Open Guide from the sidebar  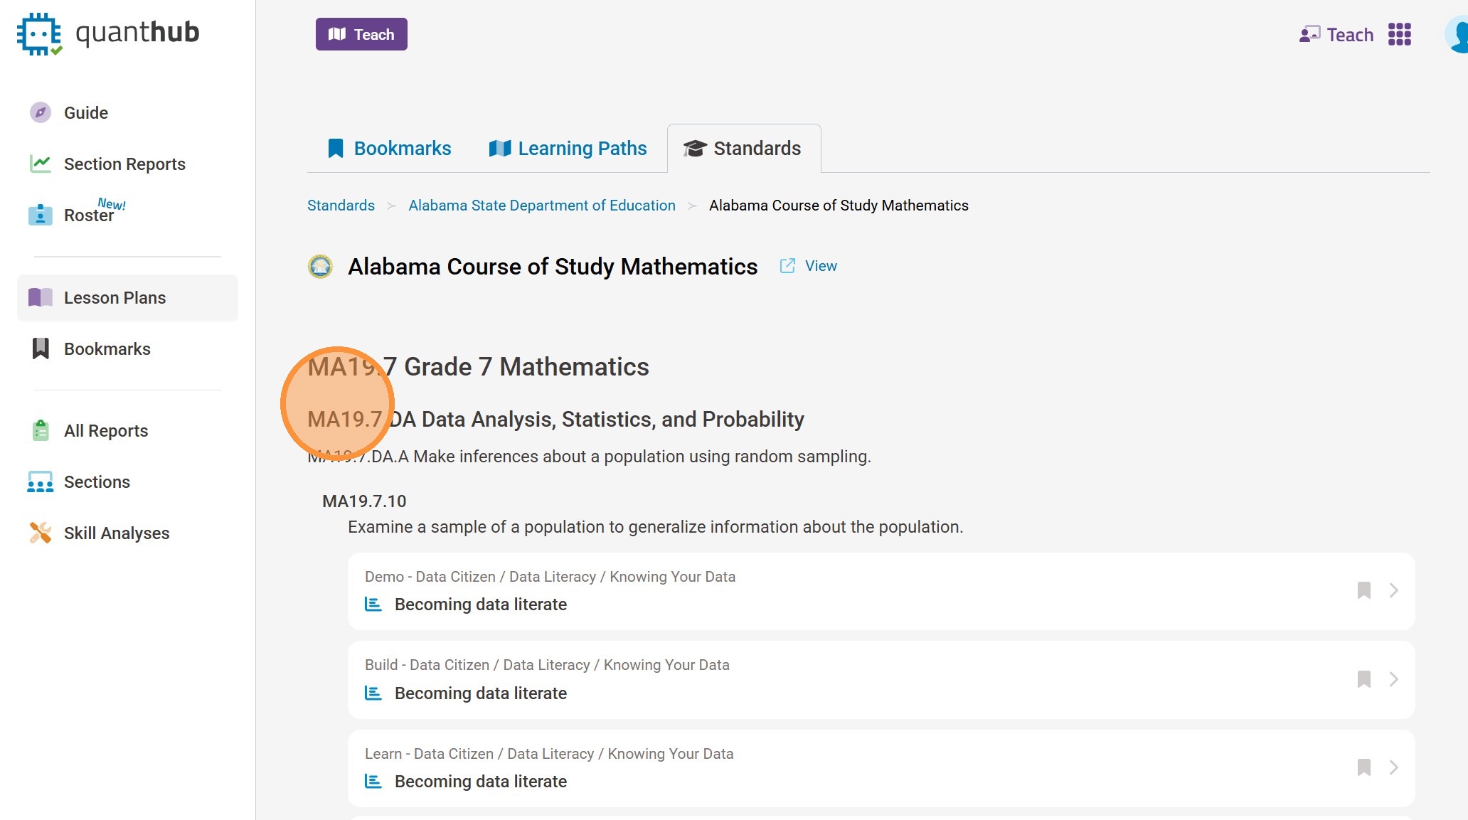(85, 112)
